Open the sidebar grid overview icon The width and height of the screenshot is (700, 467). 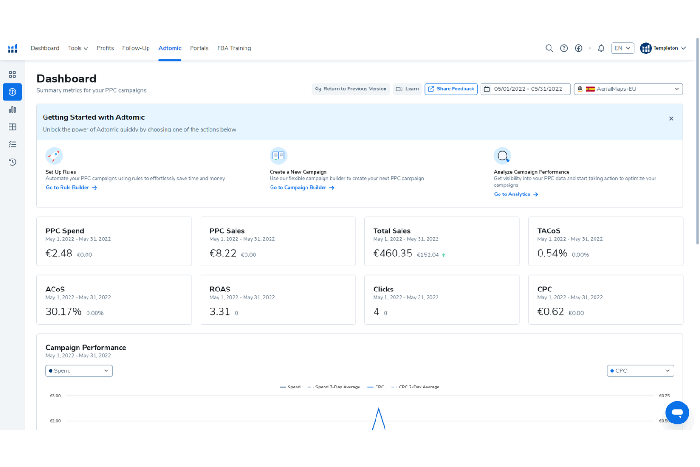(12, 75)
